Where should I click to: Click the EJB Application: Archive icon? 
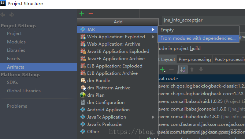83,73
